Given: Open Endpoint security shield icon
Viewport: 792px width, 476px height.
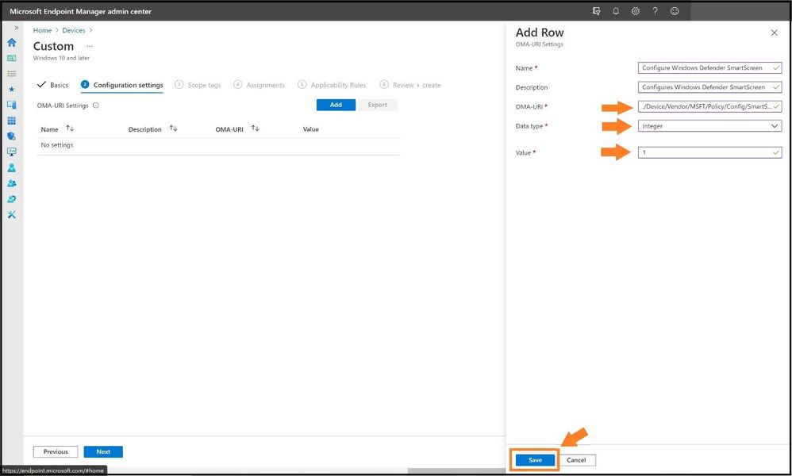Looking at the screenshot, I should pyautogui.click(x=12, y=136).
